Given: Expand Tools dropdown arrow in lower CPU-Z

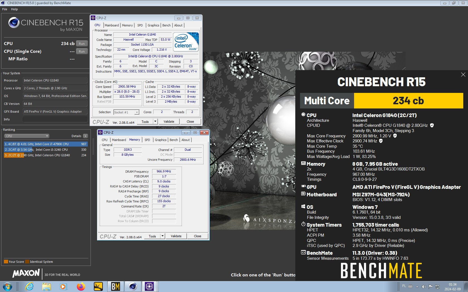Looking at the screenshot, I should 162,236.
